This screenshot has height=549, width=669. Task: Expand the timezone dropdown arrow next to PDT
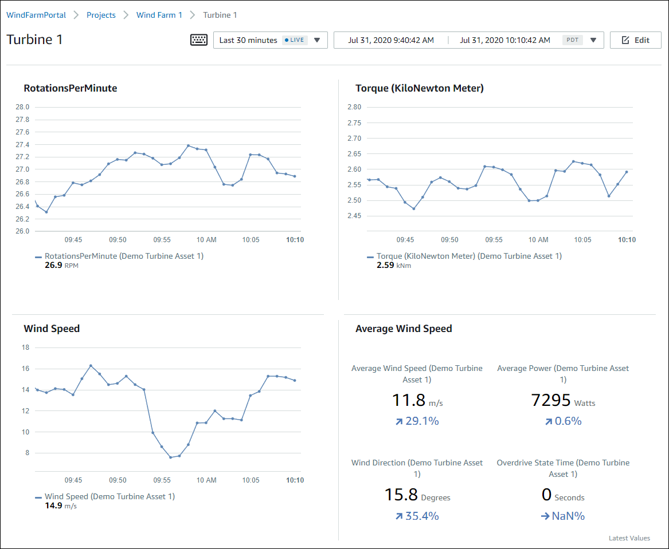click(592, 40)
